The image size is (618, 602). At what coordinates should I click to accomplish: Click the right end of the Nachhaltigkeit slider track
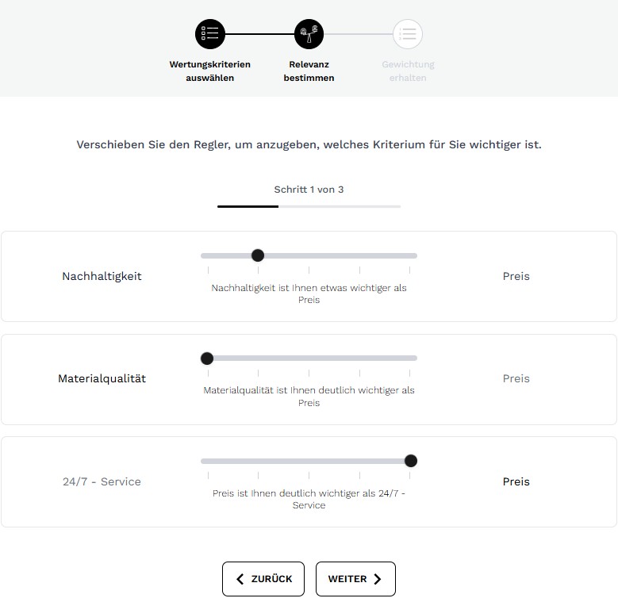413,255
